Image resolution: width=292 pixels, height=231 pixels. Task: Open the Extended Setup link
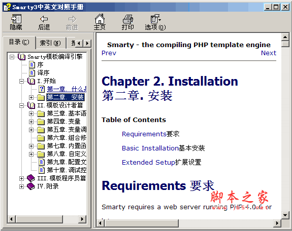pos(148,162)
